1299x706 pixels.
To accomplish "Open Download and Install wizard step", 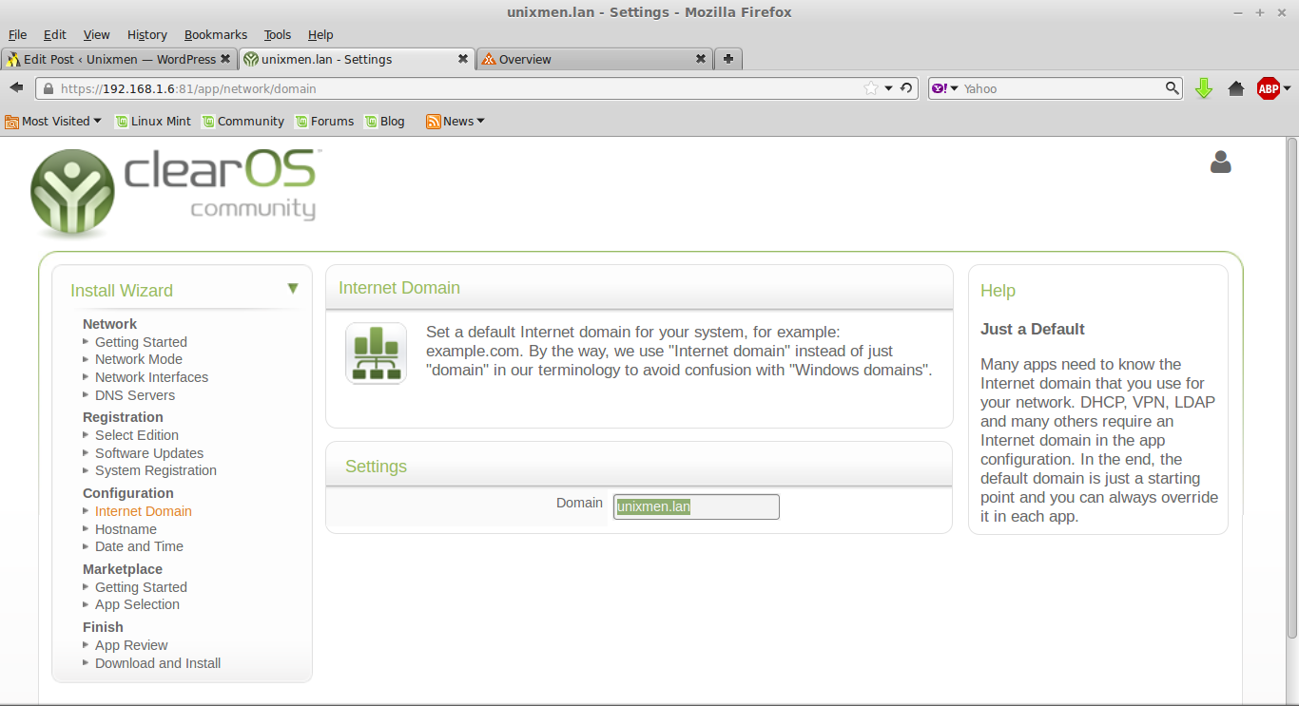I will (158, 663).
